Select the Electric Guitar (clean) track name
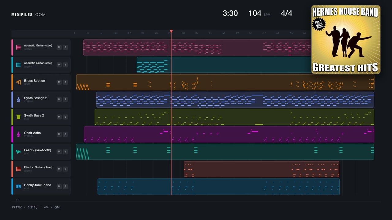392x220 pixels. click(38, 167)
